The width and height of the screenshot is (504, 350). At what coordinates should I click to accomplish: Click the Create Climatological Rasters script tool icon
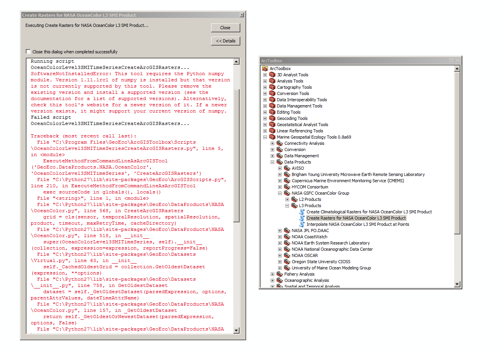302,212
